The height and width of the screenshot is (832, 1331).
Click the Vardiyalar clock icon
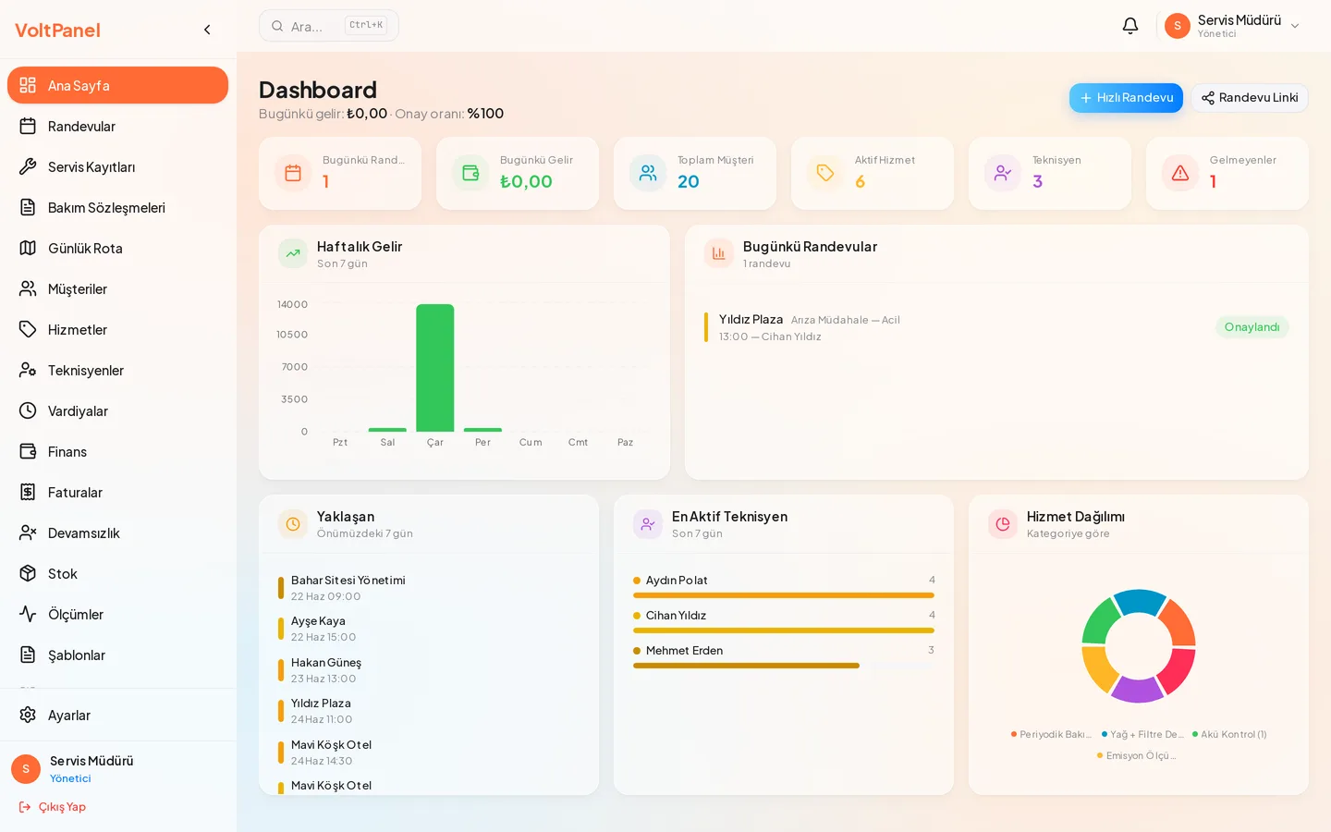[x=28, y=410]
